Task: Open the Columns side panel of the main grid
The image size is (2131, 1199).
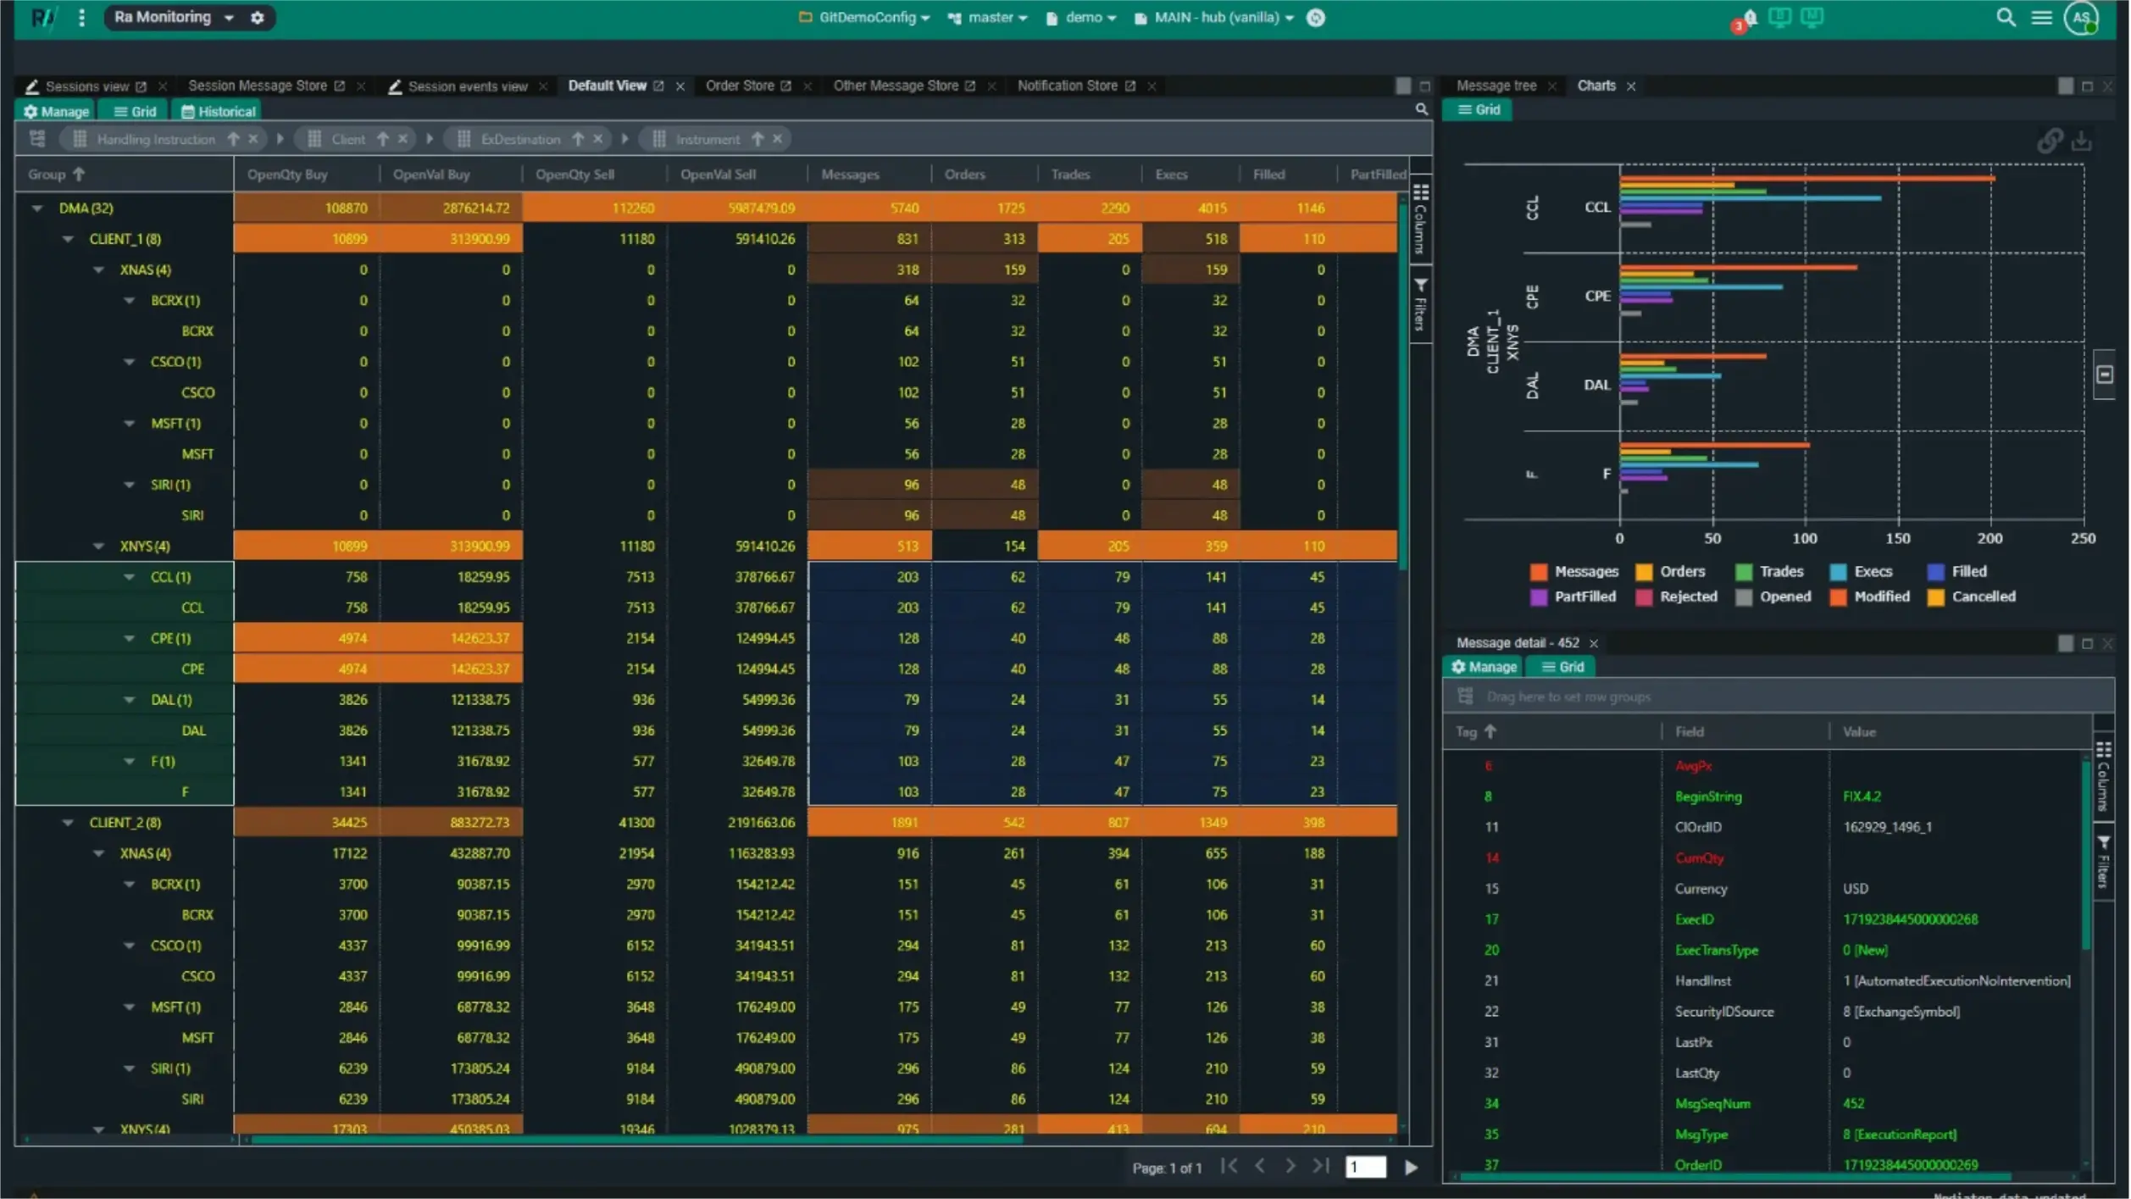Action: coord(1421,219)
